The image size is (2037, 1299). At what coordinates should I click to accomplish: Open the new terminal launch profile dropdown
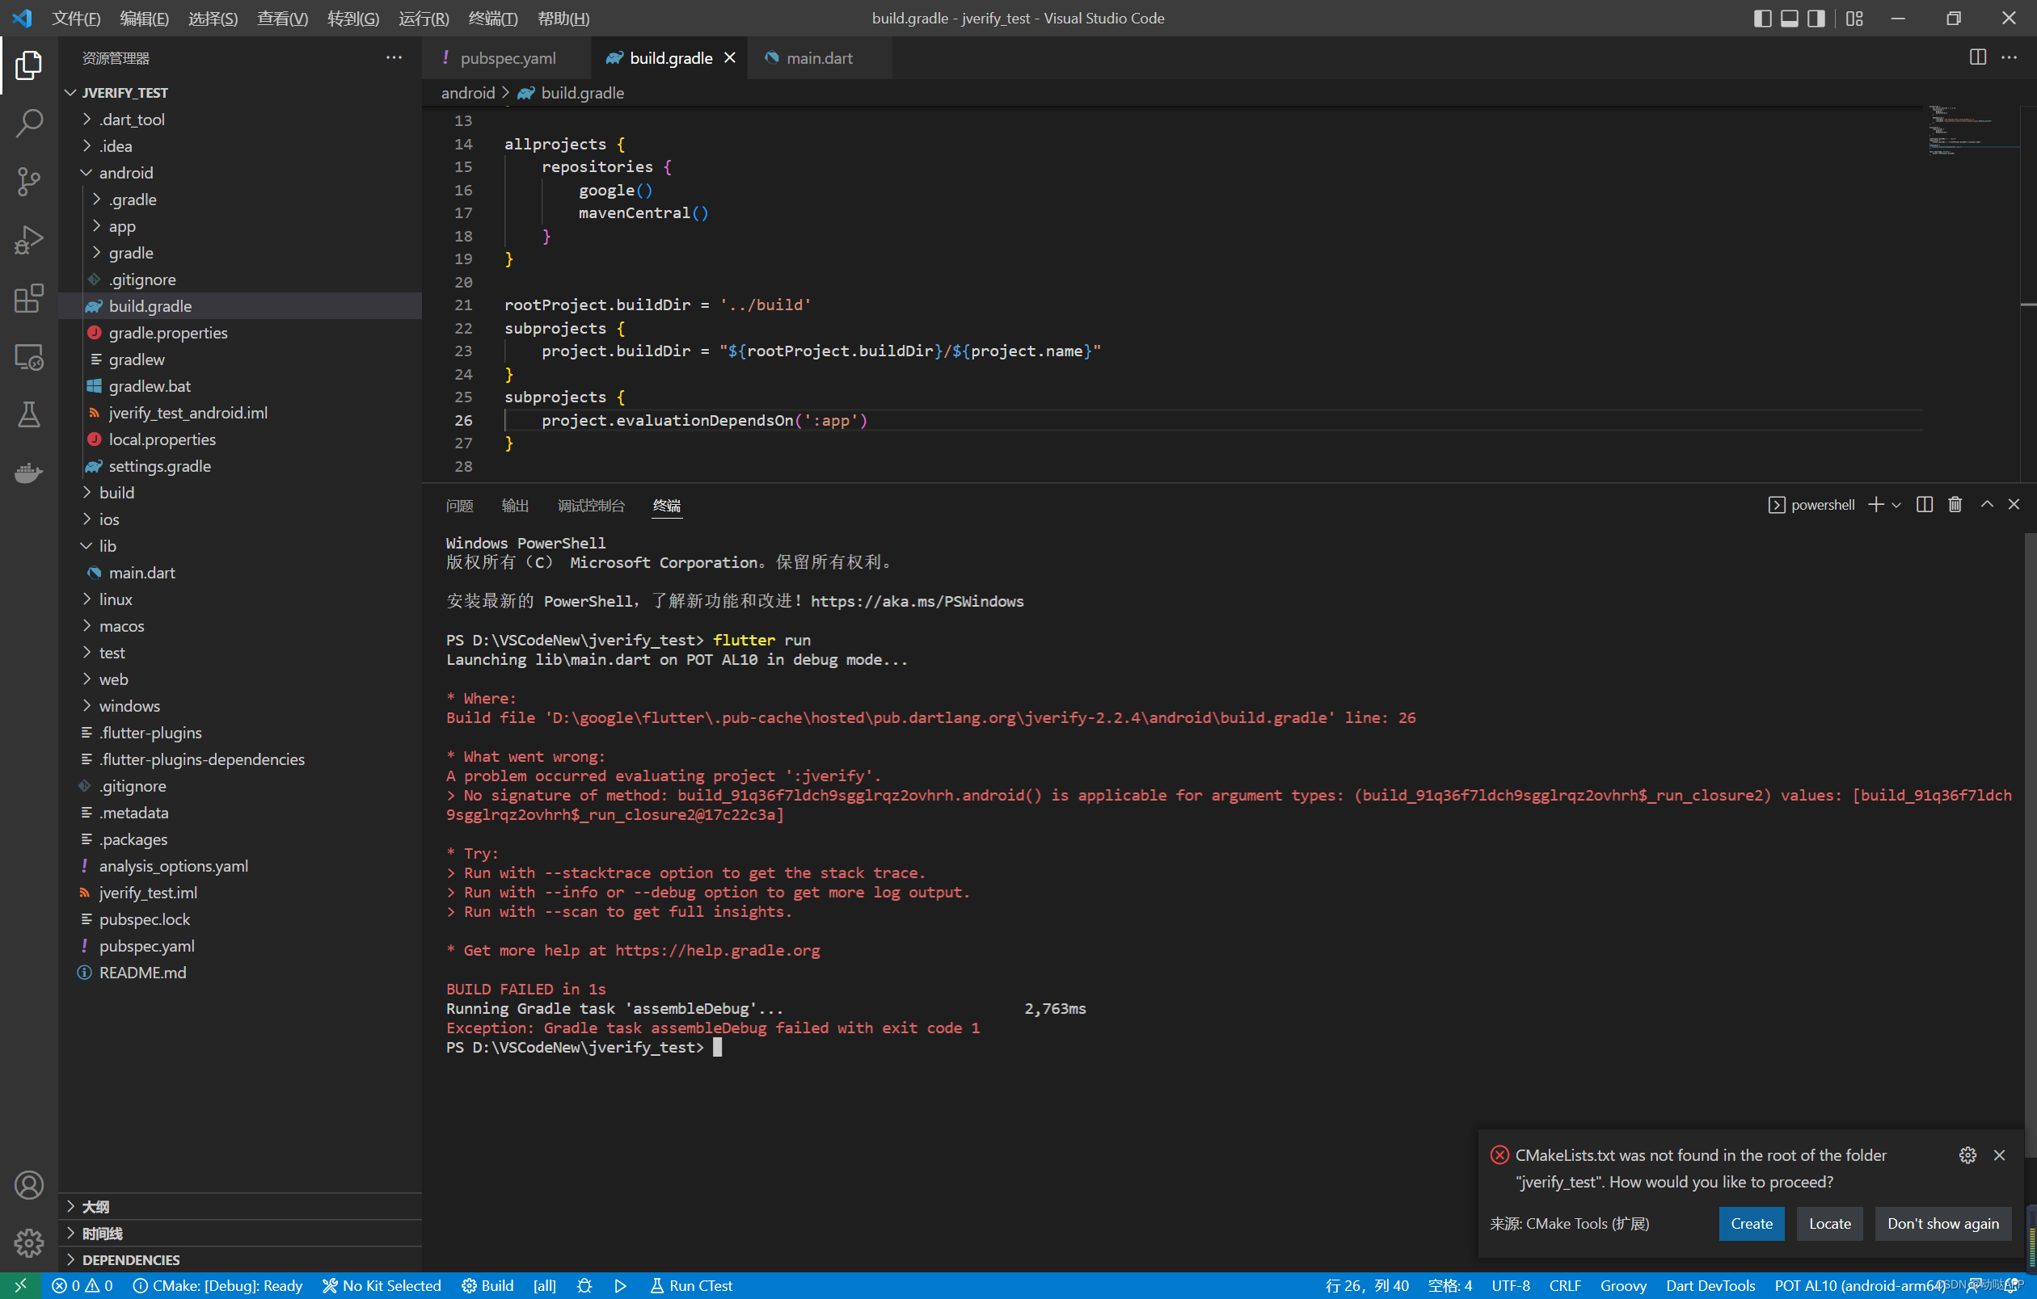coord(1896,505)
